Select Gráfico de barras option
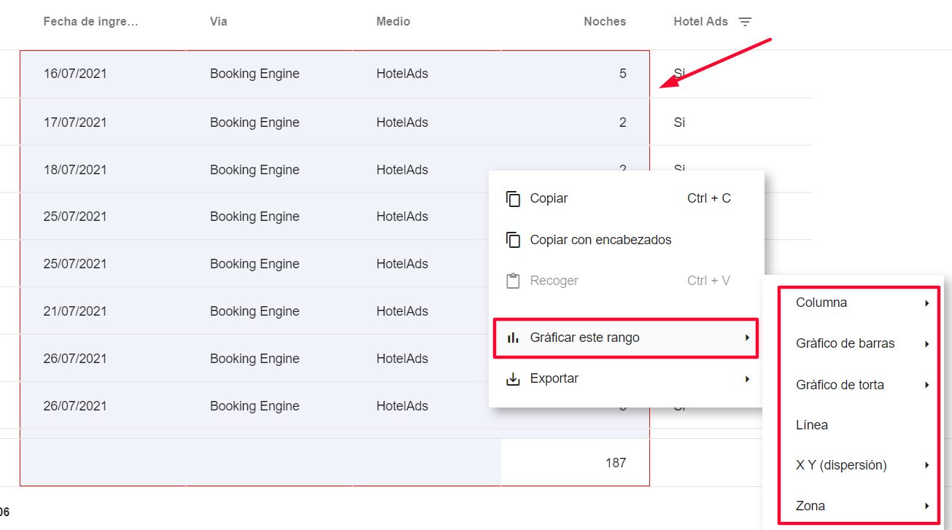Image resolution: width=952 pixels, height=530 pixels. (x=845, y=343)
